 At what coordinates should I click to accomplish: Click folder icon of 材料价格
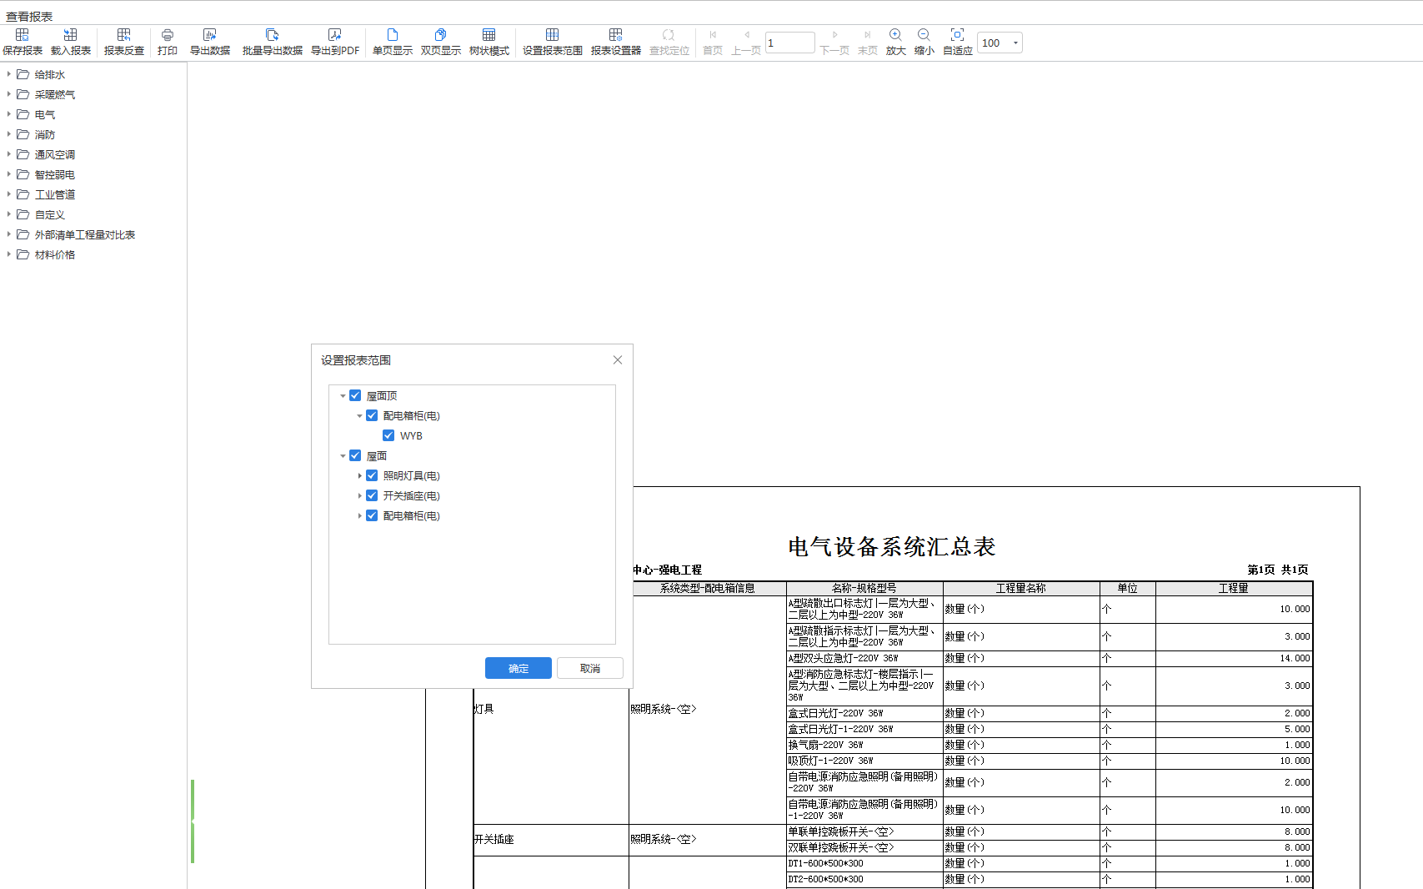(23, 254)
